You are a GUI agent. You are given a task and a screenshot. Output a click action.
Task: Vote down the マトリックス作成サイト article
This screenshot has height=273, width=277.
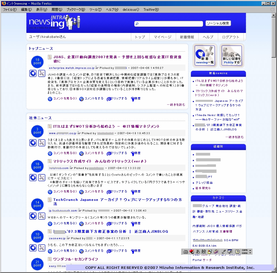42,178
